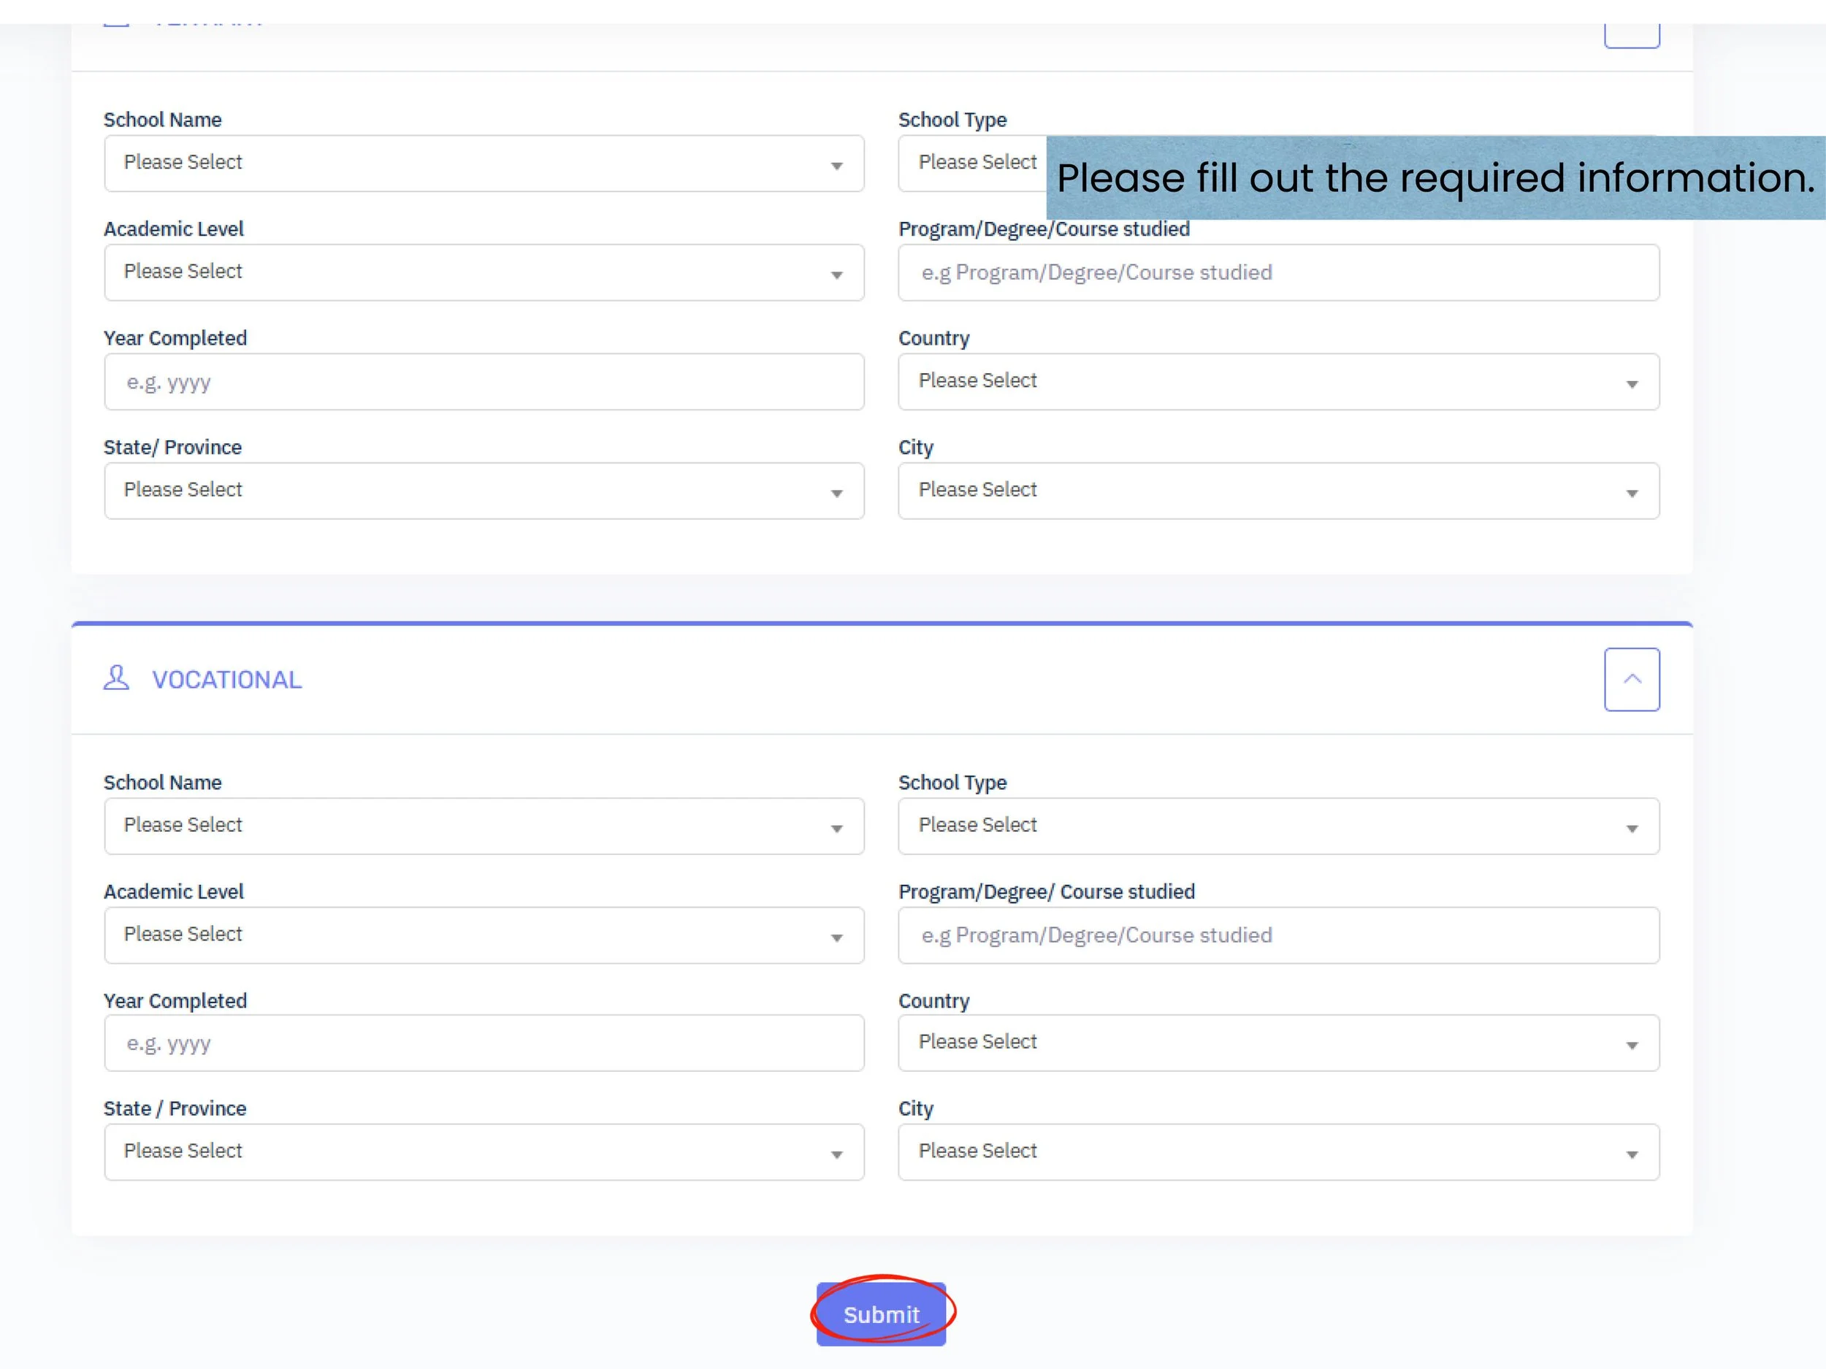Open vocational School Type dropdown

[1278, 826]
